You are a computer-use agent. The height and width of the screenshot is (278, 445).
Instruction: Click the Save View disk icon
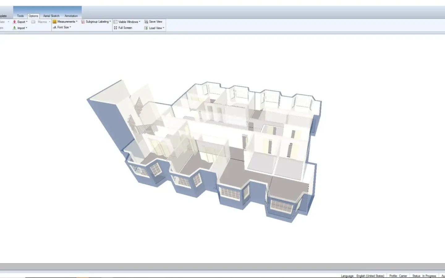[x=146, y=22]
